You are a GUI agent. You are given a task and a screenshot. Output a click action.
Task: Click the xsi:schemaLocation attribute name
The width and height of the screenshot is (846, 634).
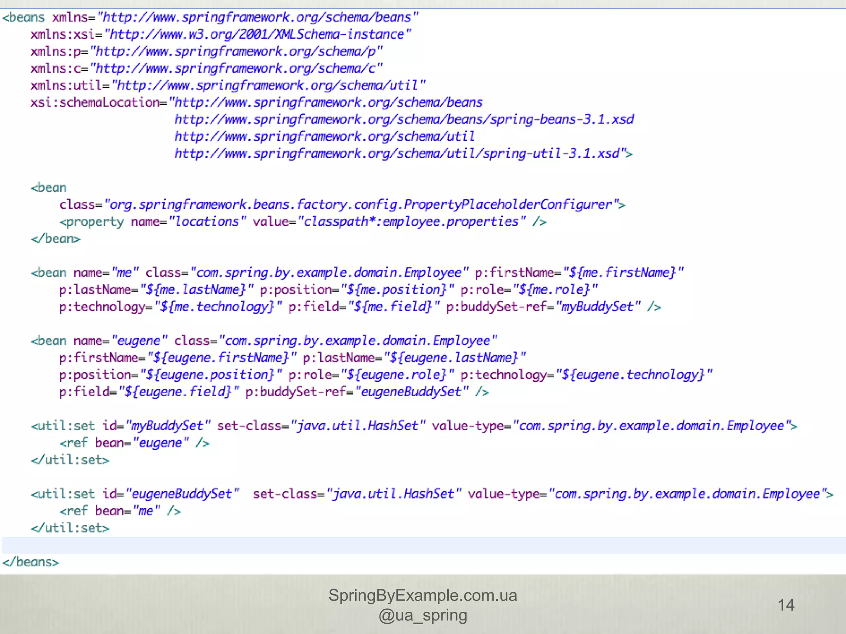point(95,102)
